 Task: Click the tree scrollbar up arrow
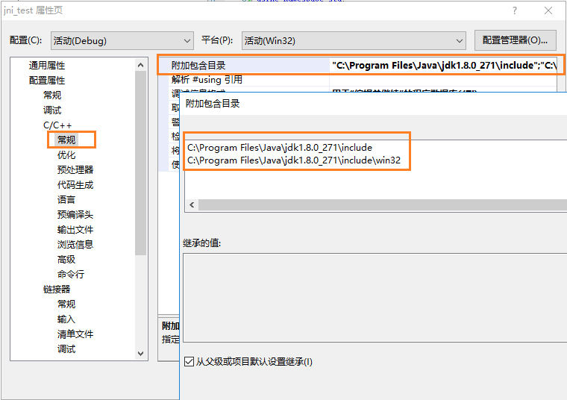[141, 65]
